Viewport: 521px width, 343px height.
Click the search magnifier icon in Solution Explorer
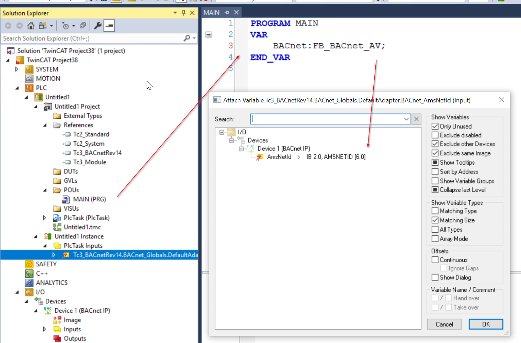(187, 38)
